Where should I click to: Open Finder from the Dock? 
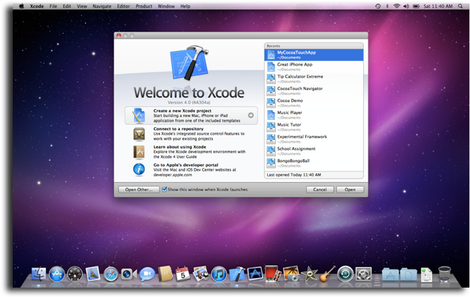pyautogui.click(x=40, y=274)
